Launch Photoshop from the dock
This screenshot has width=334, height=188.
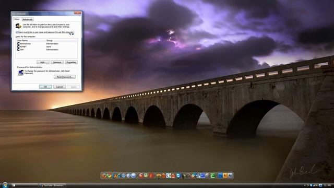[x=220, y=175]
